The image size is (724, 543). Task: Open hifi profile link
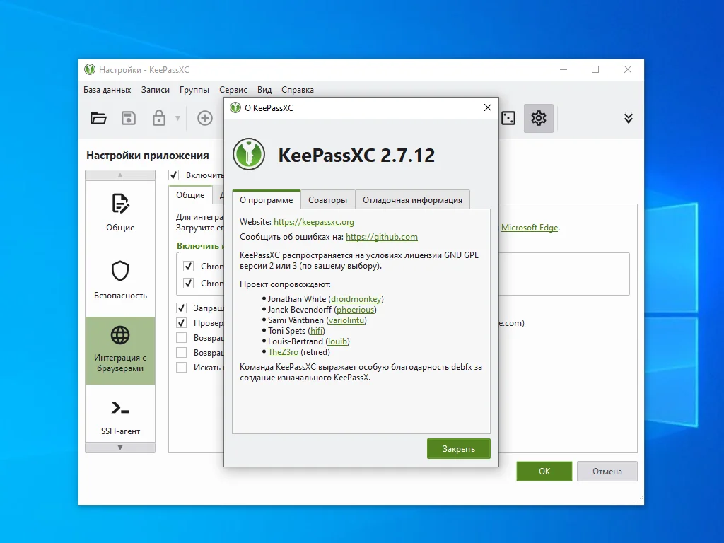pyautogui.click(x=316, y=331)
